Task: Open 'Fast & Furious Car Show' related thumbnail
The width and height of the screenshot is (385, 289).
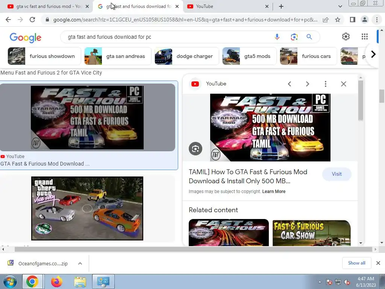Action: [x=311, y=233]
